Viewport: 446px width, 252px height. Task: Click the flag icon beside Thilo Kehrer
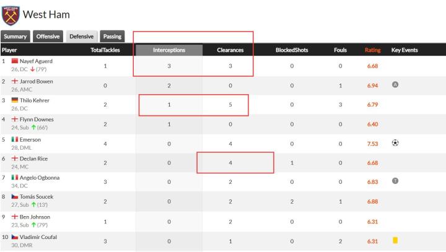(x=15, y=100)
